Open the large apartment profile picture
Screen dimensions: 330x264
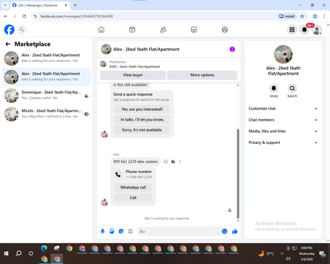(283, 54)
